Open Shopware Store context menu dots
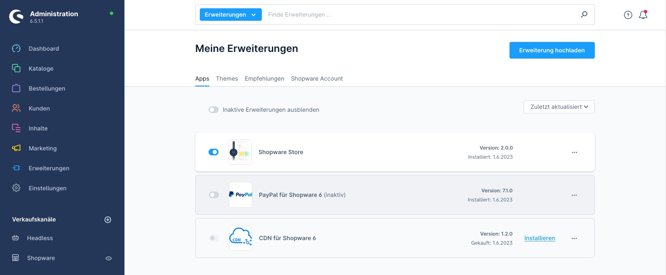Screen dimensions: 666x275 (x=574, y=152)
